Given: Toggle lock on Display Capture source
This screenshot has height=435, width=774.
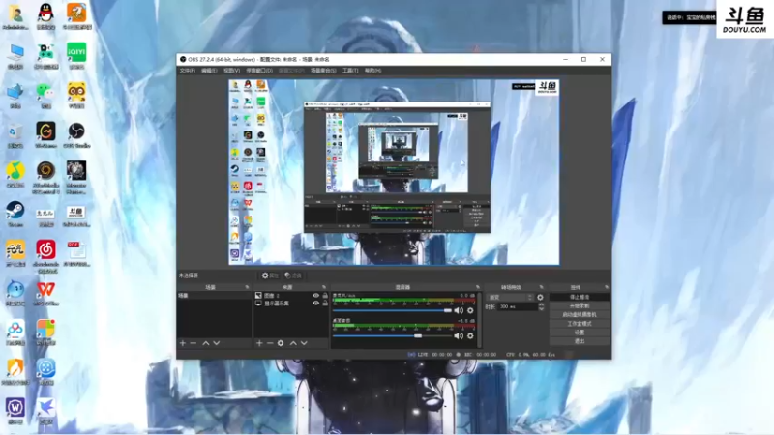Looking at the screenshot, I should coord(325,304).
